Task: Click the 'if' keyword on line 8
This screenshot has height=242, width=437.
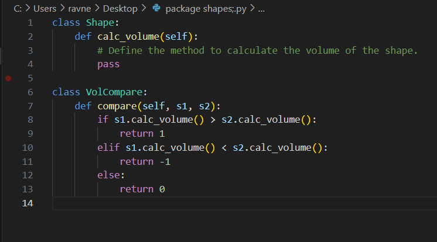Action: point(103,120)
